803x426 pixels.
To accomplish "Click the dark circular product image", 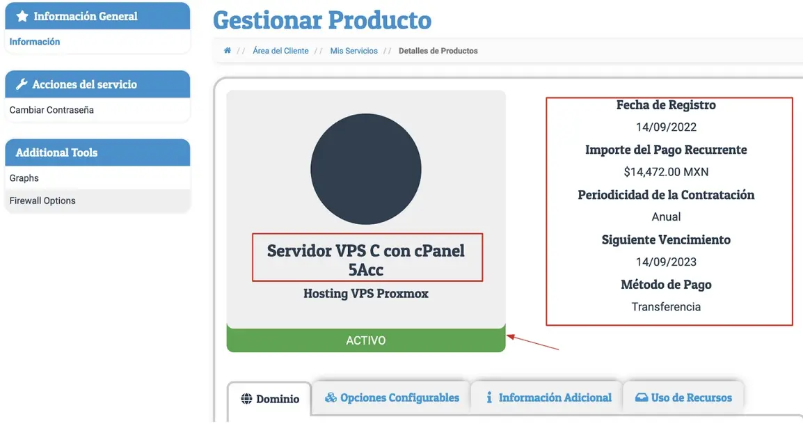I will (365, 169).
